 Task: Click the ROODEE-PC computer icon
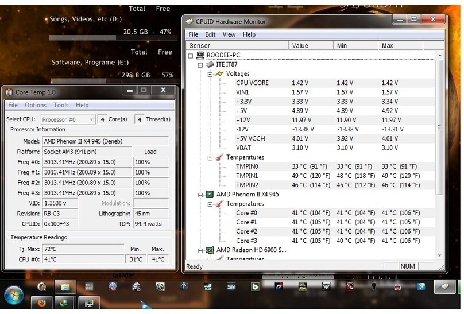click(200, 55)
